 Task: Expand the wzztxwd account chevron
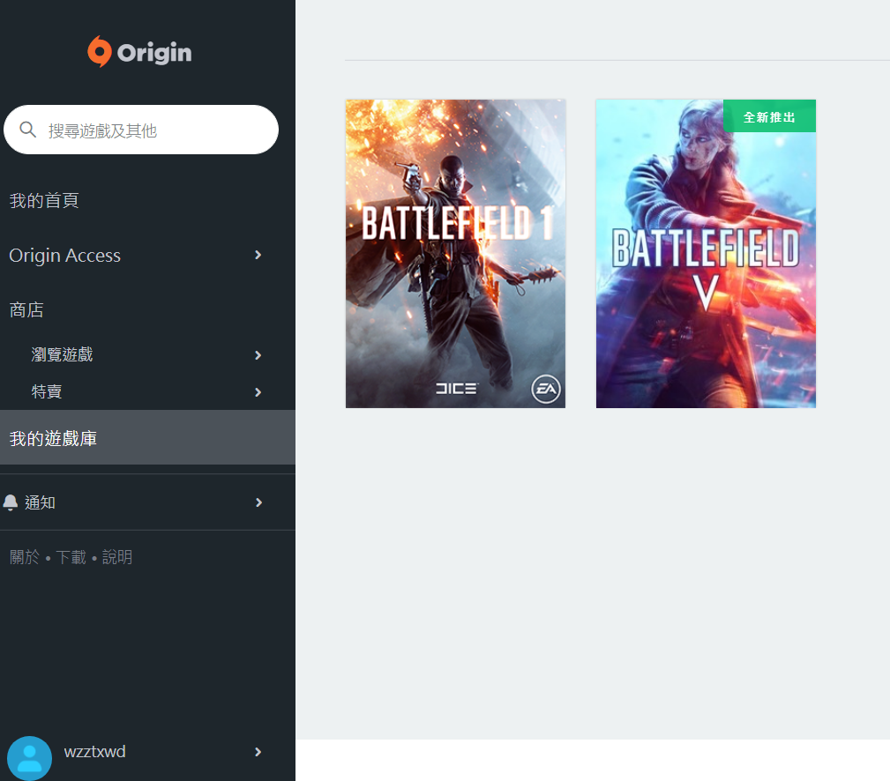258,752
